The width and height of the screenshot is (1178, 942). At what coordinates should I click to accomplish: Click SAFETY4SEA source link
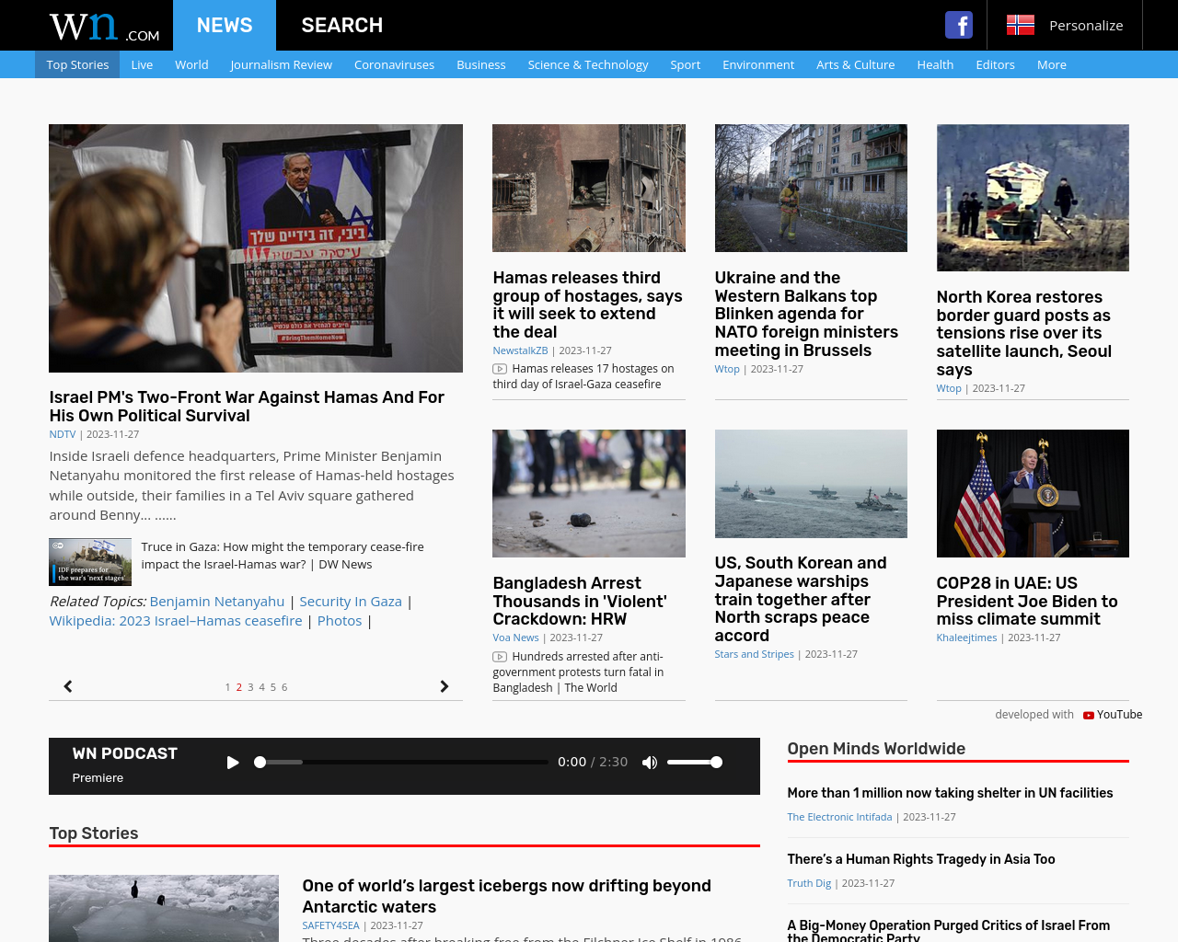coord(330,925)
